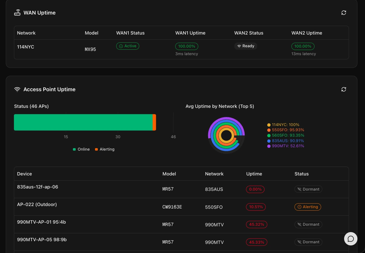Click the Status (46 APs) heading
The image size is (365, 253).
[31, 106]
